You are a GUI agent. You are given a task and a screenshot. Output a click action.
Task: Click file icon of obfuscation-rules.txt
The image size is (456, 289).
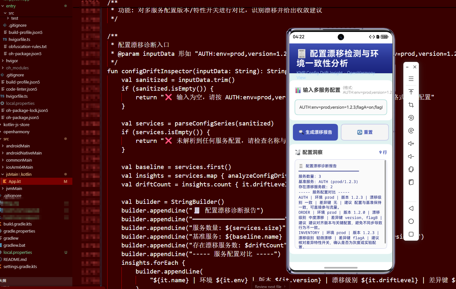pyautogui.click(x=5, y=46)
